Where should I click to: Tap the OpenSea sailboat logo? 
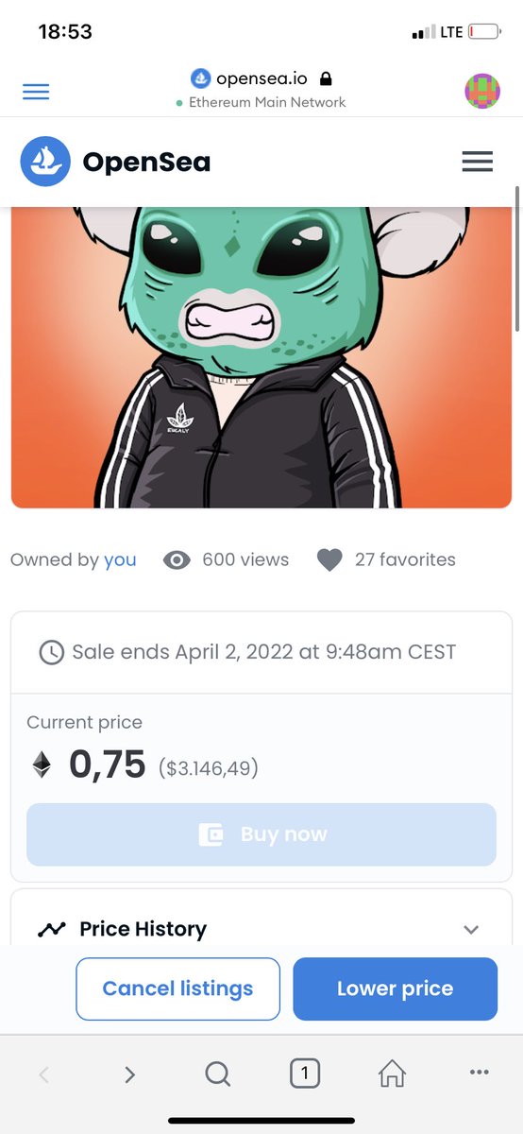pos(45,162)
